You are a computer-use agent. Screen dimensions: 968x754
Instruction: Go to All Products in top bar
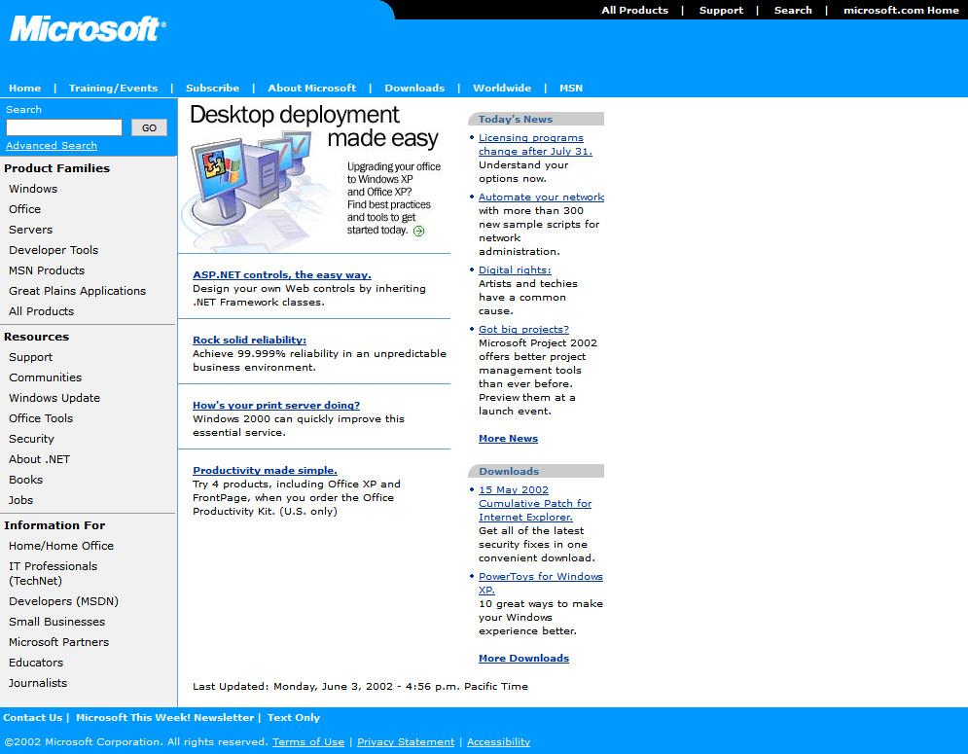pyautogui.click(x=634, y=10)
